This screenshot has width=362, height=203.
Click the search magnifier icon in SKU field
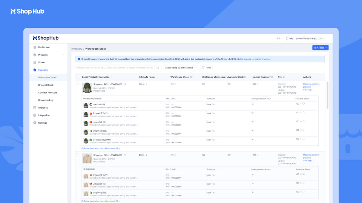[x=158, y=68]
